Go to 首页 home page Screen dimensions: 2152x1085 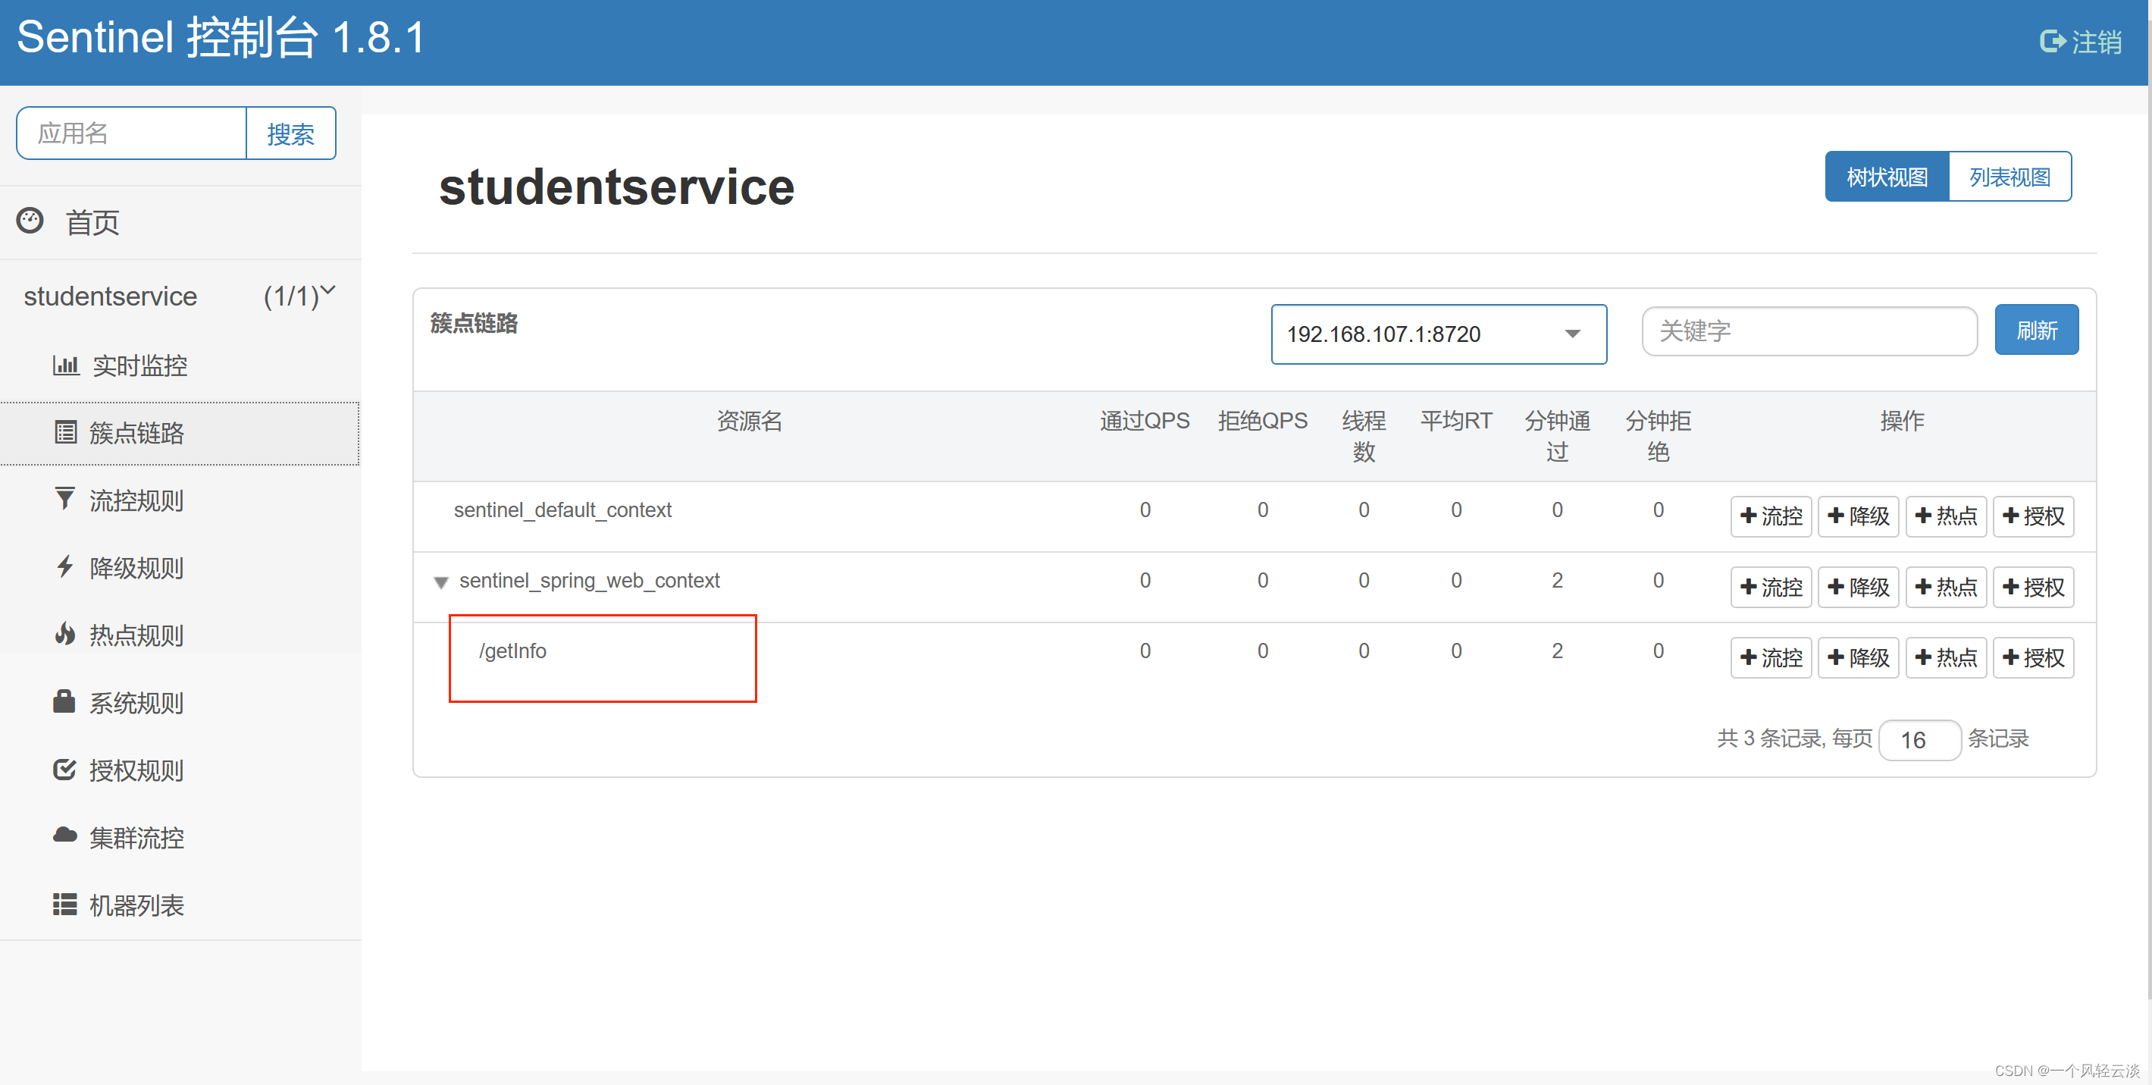pos(92,222)
